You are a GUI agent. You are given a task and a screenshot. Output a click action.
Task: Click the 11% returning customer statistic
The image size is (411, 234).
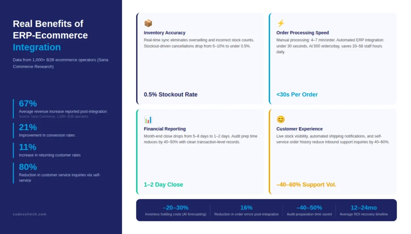click(28, 147)
